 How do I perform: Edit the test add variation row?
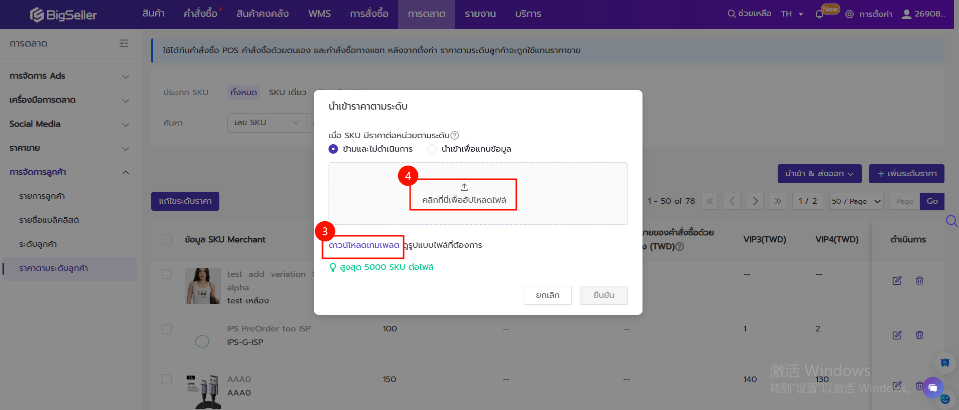coord(897,280)
